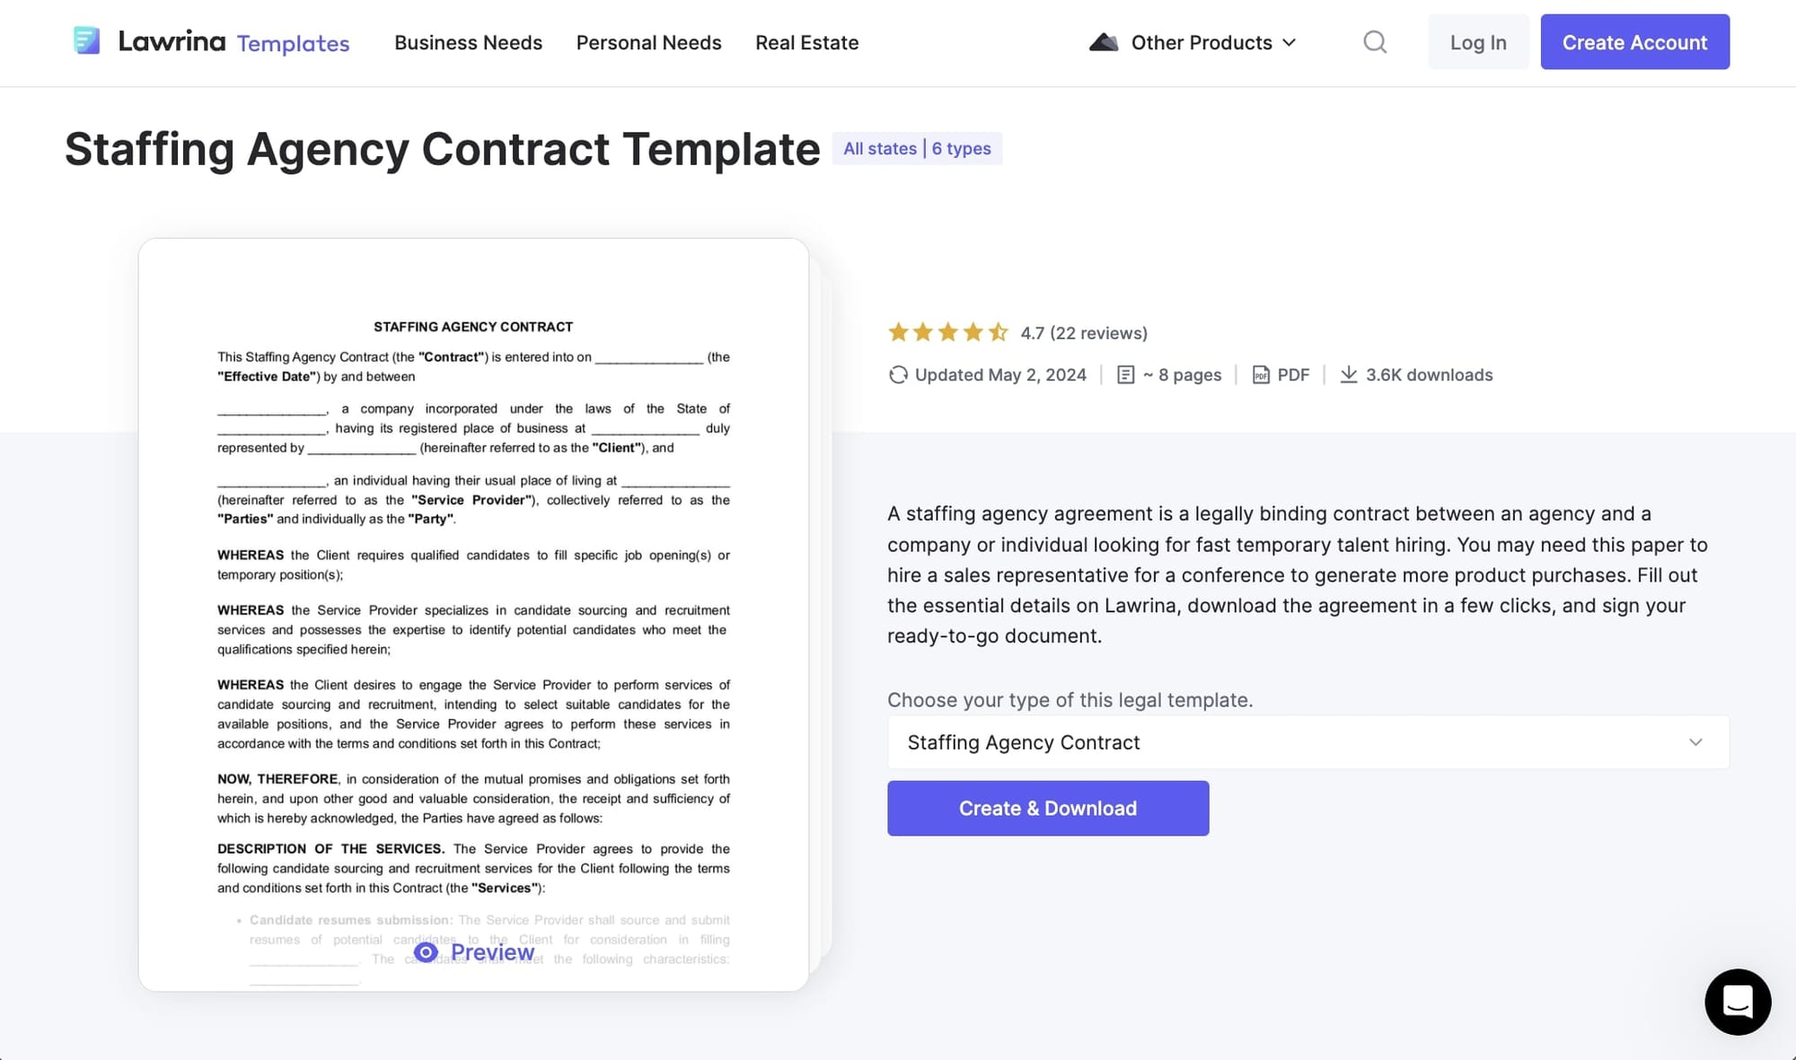
Task: Open the 22 reviews link
Action: tap(1099, 332)
